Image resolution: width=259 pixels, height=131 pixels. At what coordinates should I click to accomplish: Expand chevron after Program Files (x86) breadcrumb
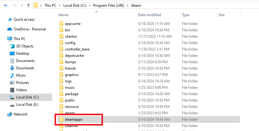click(127, 5)
